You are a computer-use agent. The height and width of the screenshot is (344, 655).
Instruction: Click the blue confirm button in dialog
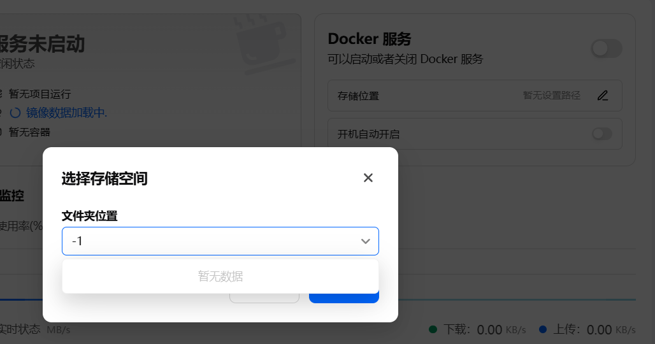click(344, 297)
